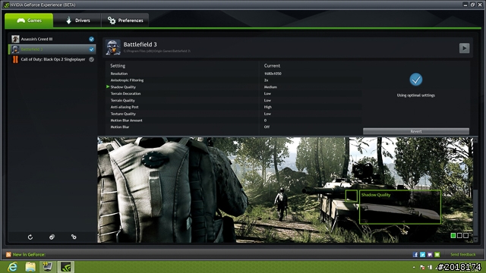Click the battery status tray icon

pos(430,267)
